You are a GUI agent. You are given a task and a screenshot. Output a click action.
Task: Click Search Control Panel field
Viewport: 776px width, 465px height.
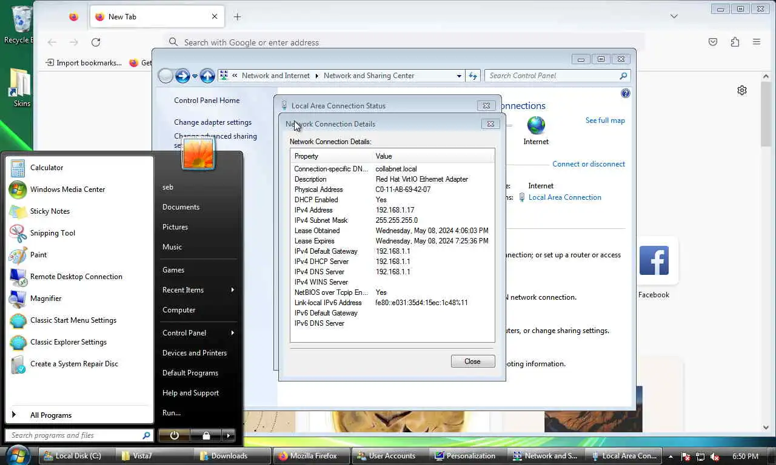point(558,76)
